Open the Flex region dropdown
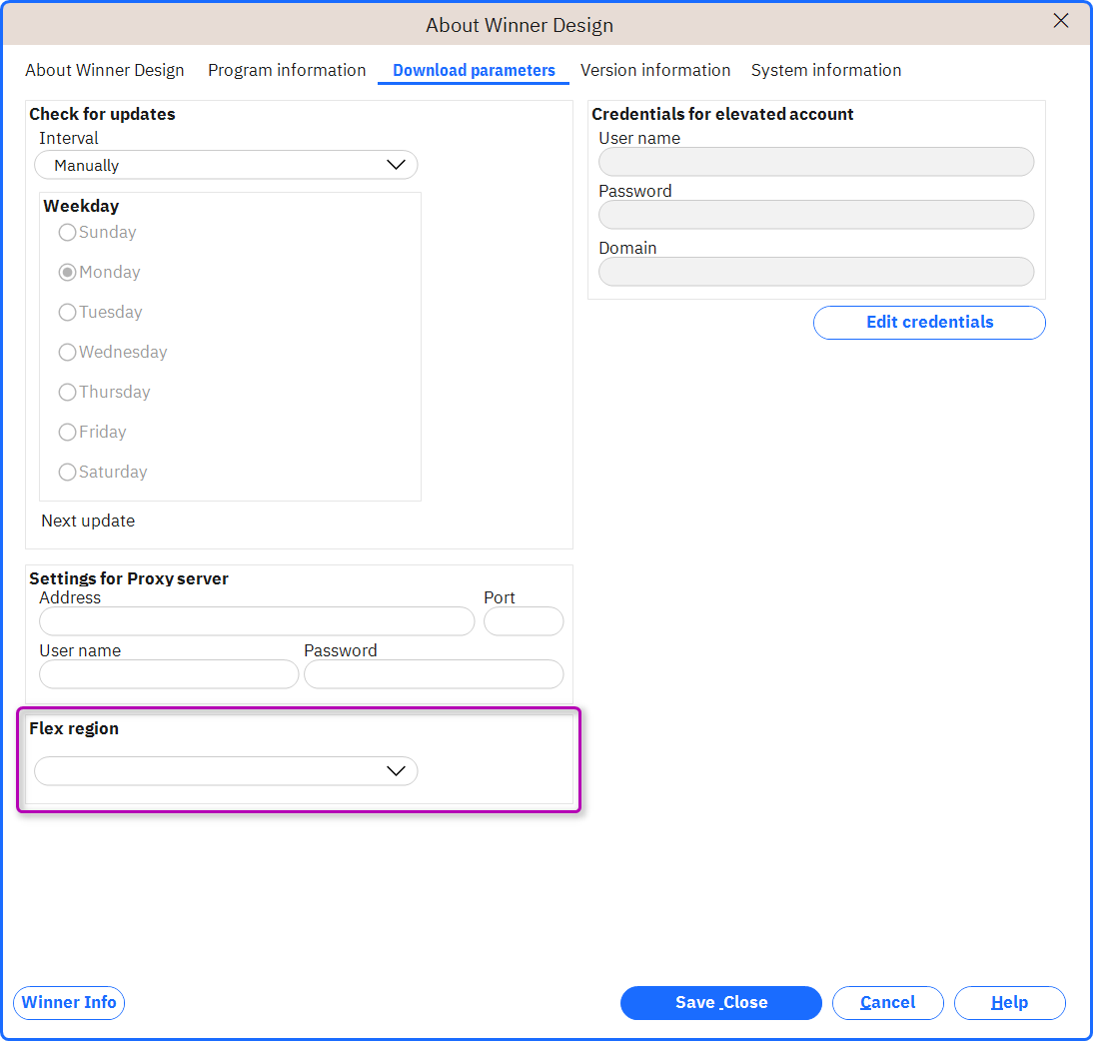The height and width of the screenshot is (1041, 1093). tap(226, 771)
